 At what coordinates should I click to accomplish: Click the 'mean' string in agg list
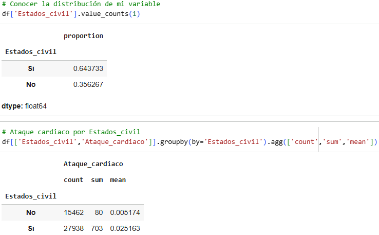[358, 141]
